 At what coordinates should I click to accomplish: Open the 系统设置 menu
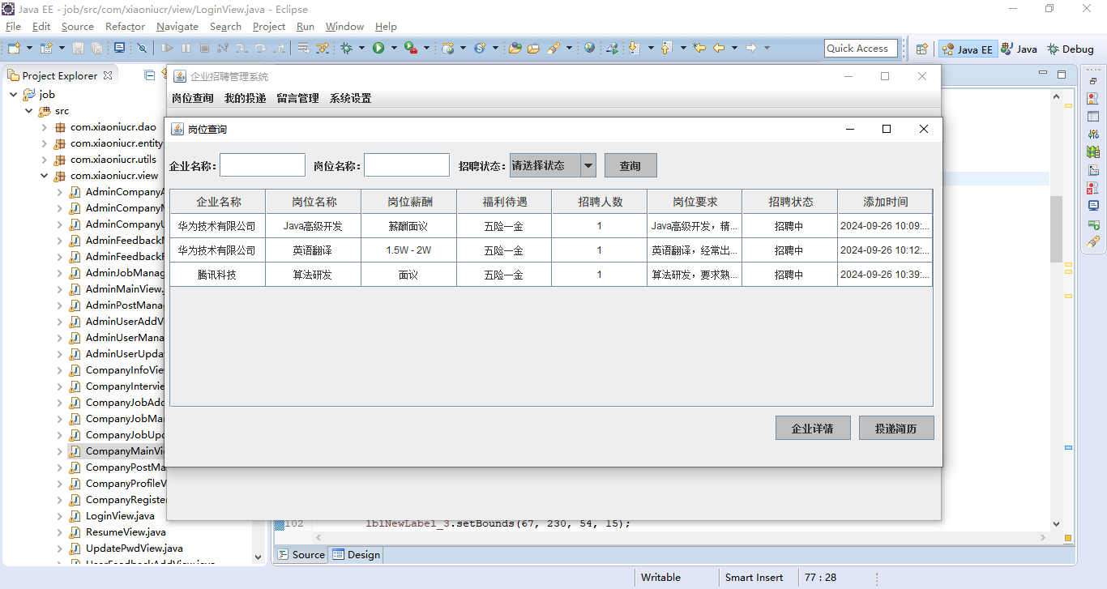(x=350, y=98)
